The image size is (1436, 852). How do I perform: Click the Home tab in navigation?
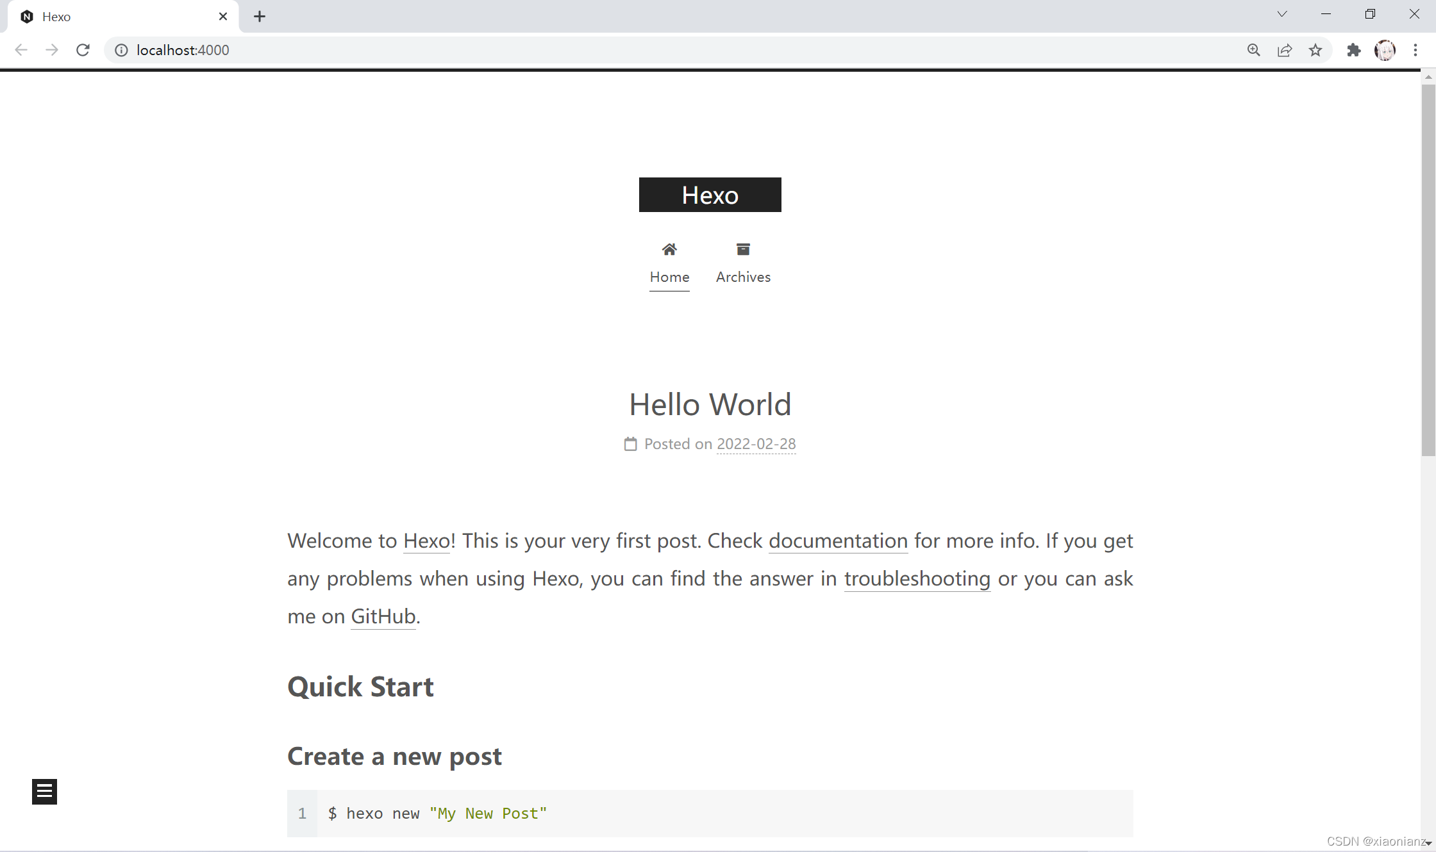click(x=670, y=261)
